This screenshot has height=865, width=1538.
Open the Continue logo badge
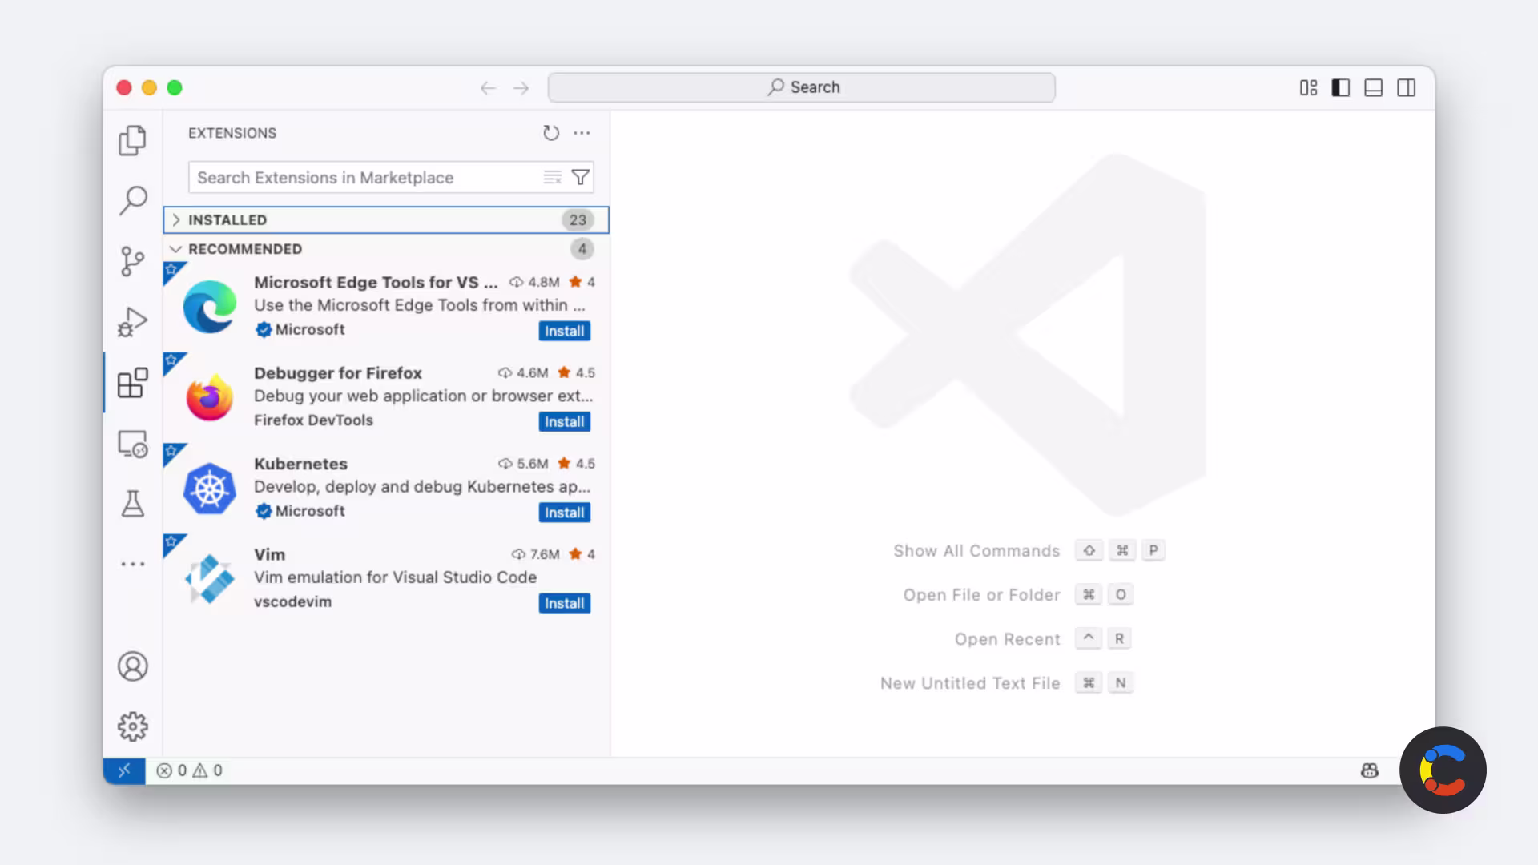(1443, 770)
